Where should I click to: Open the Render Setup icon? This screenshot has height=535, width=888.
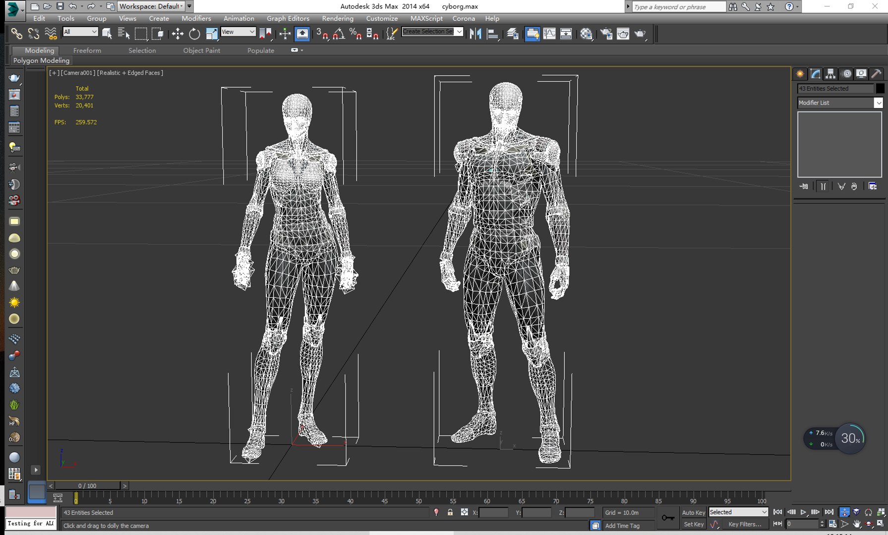606,34
